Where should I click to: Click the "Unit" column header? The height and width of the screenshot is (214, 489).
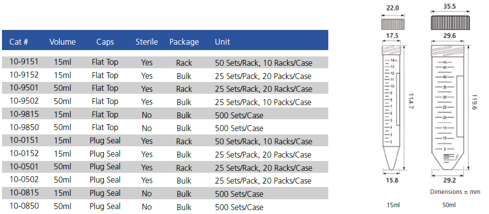(222, 42)
